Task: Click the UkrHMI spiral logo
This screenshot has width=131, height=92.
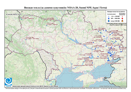Action: (8, 81)
